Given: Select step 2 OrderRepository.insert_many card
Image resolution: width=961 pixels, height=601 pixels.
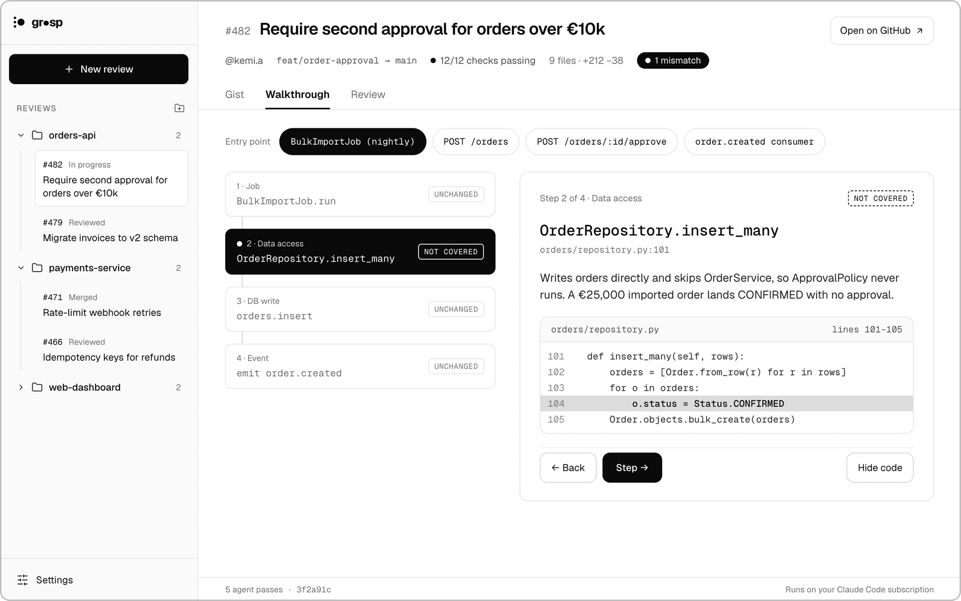Looking at the screenshot, I should coord(360,251).
